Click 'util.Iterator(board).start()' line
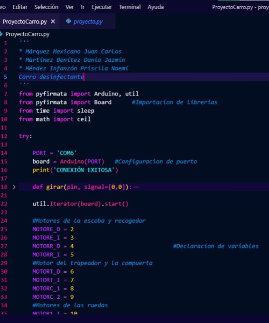The image size is (269, 323). (81, 204)
